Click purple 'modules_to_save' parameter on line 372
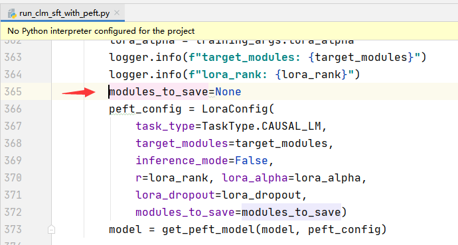The width and height of the screenshot is (458, 245). tap(185, 213)
